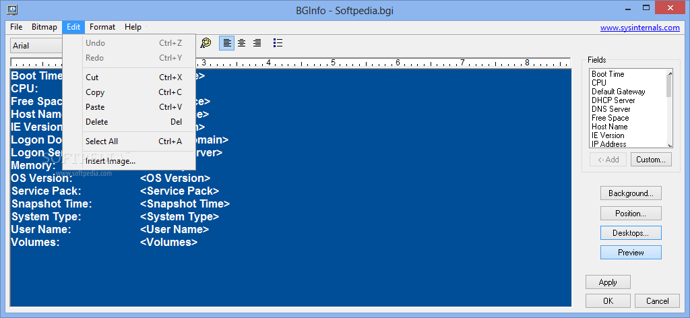Align text to the right
690x318 pixels.
[257, 42]
